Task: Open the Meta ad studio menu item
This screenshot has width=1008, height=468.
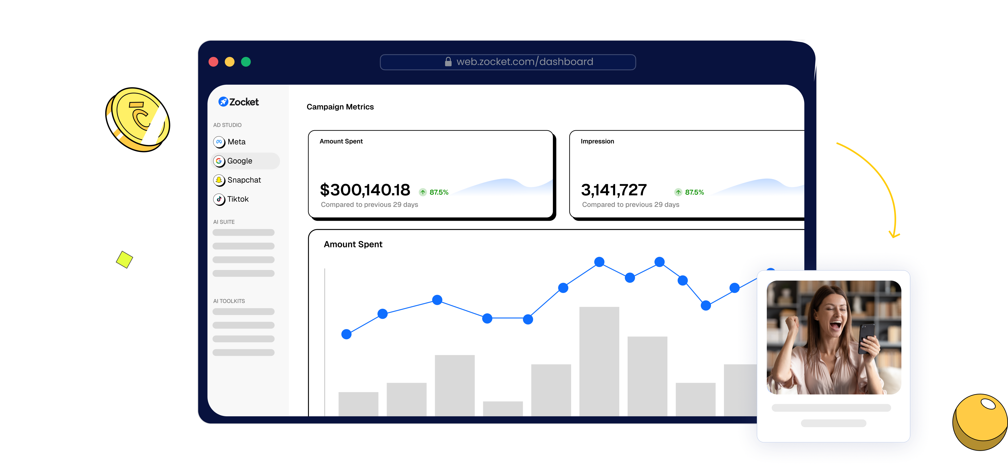Action: [236, 142]
